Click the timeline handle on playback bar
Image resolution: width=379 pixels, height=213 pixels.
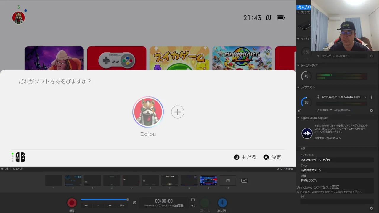[x=128, y=199]
